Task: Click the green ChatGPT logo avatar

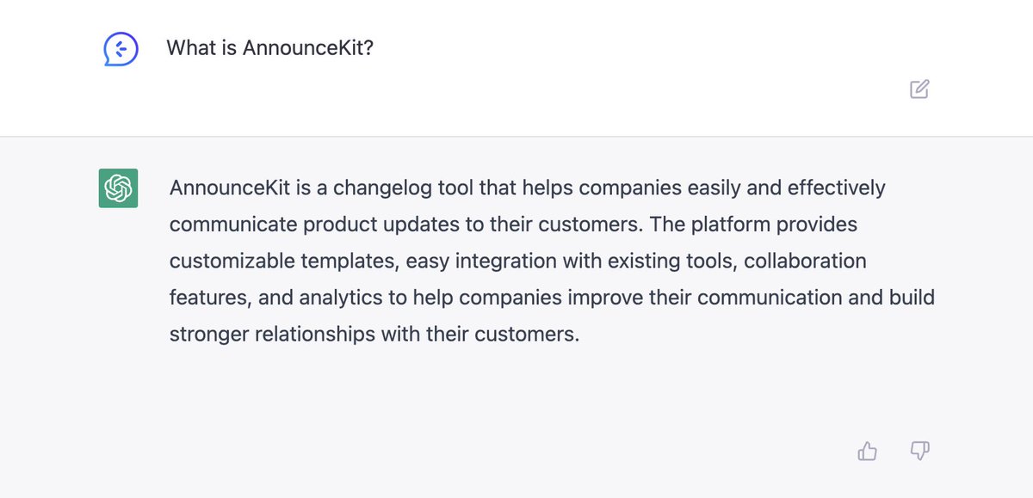Action: coord(118,188)
